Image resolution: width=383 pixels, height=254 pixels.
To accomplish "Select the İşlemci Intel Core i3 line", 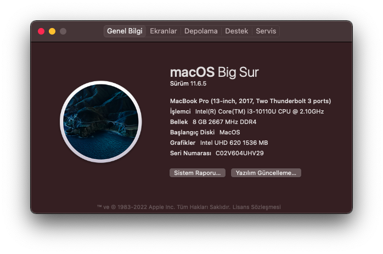I will (247, 111).
